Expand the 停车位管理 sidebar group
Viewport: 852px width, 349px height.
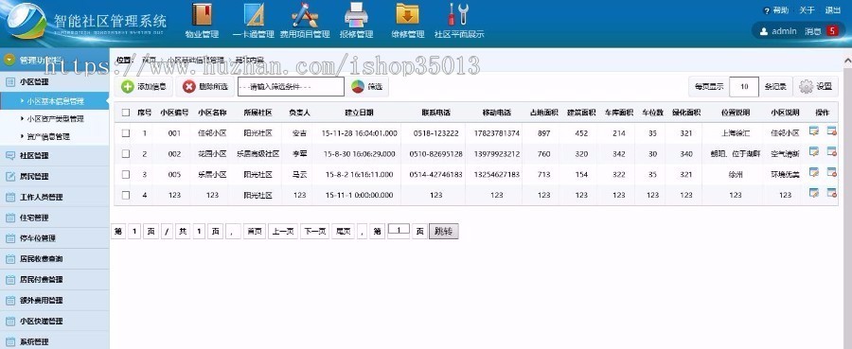(54, 238)
